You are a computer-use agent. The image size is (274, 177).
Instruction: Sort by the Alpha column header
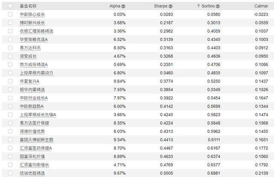[x=115, y=6]
